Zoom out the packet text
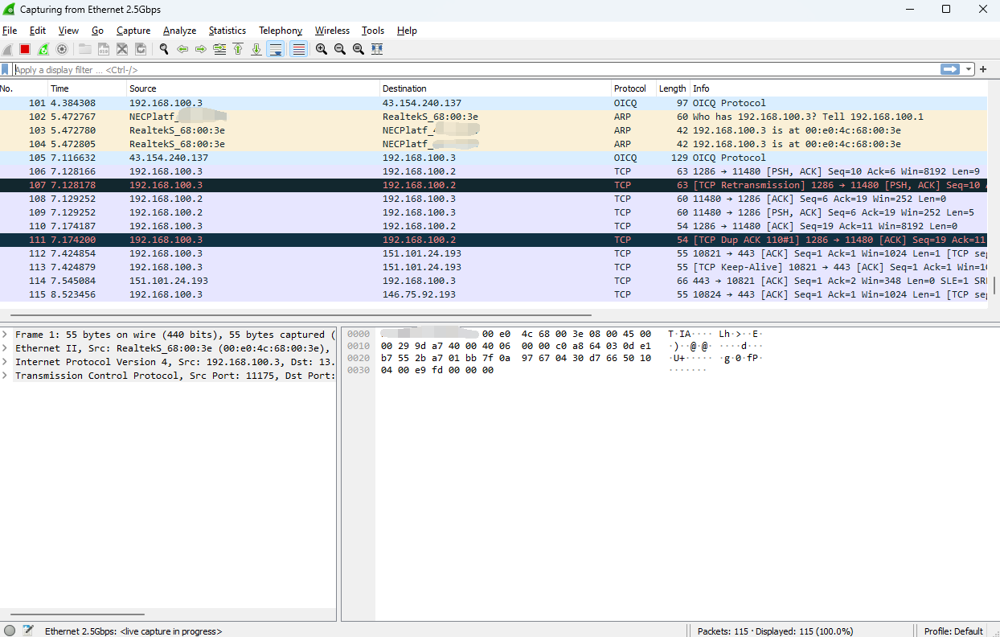The image size is (1000, 637). [x=340, y=50]
